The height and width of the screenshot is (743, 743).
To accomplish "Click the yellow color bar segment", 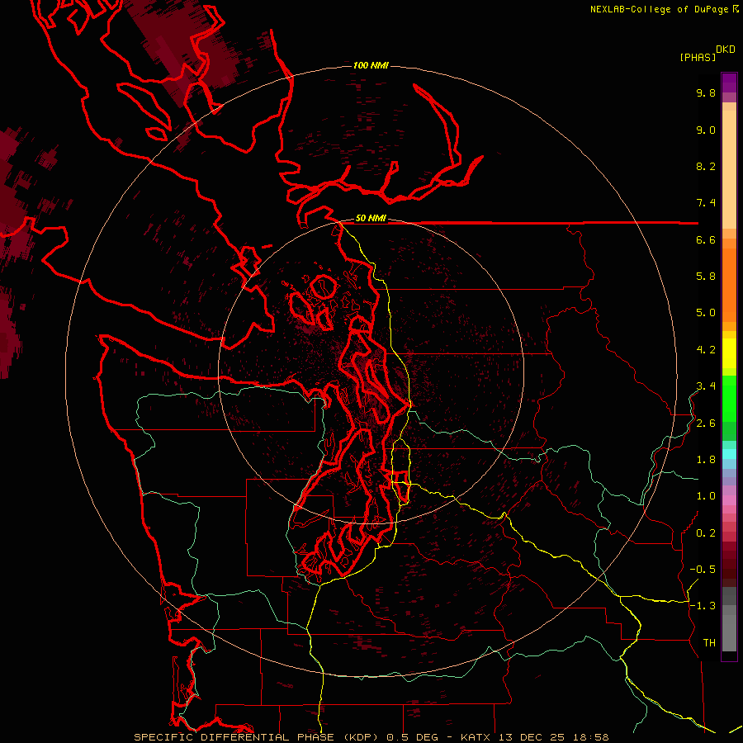I will click(729, 353).
